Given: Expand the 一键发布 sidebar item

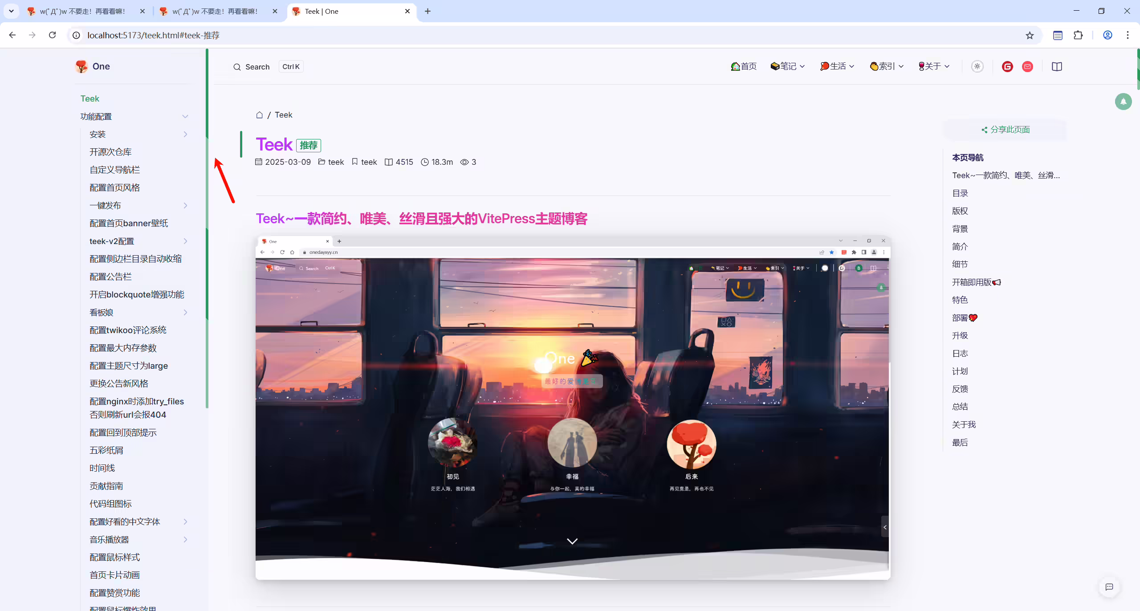Looking at the screenshot, I should pyautogui.click(x=185, y=206).
